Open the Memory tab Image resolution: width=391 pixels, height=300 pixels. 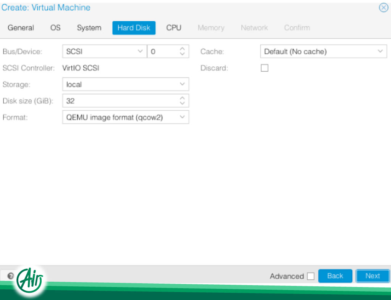[211, 27]
